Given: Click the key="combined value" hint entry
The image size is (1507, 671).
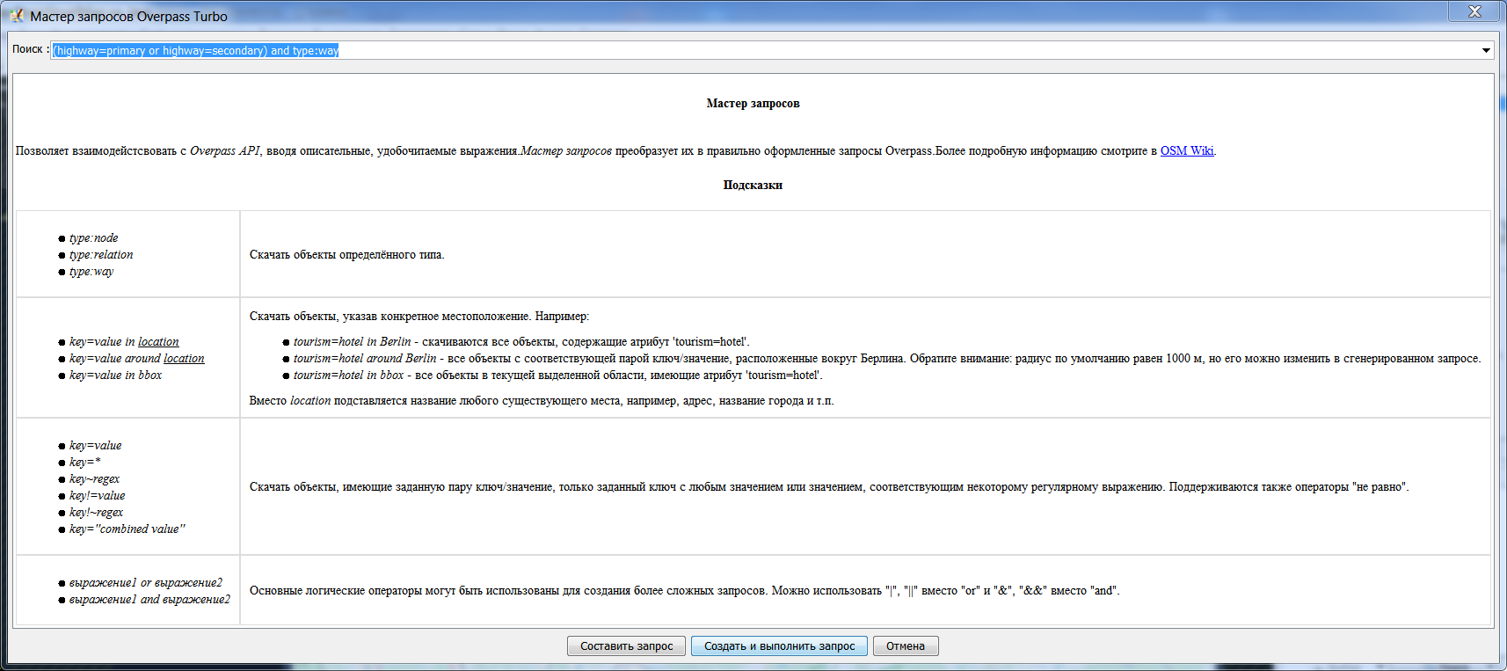Looking at the screenshot, I should [x=127, y=529].
